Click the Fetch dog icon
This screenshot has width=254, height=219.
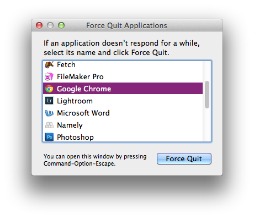click(49, 65)
